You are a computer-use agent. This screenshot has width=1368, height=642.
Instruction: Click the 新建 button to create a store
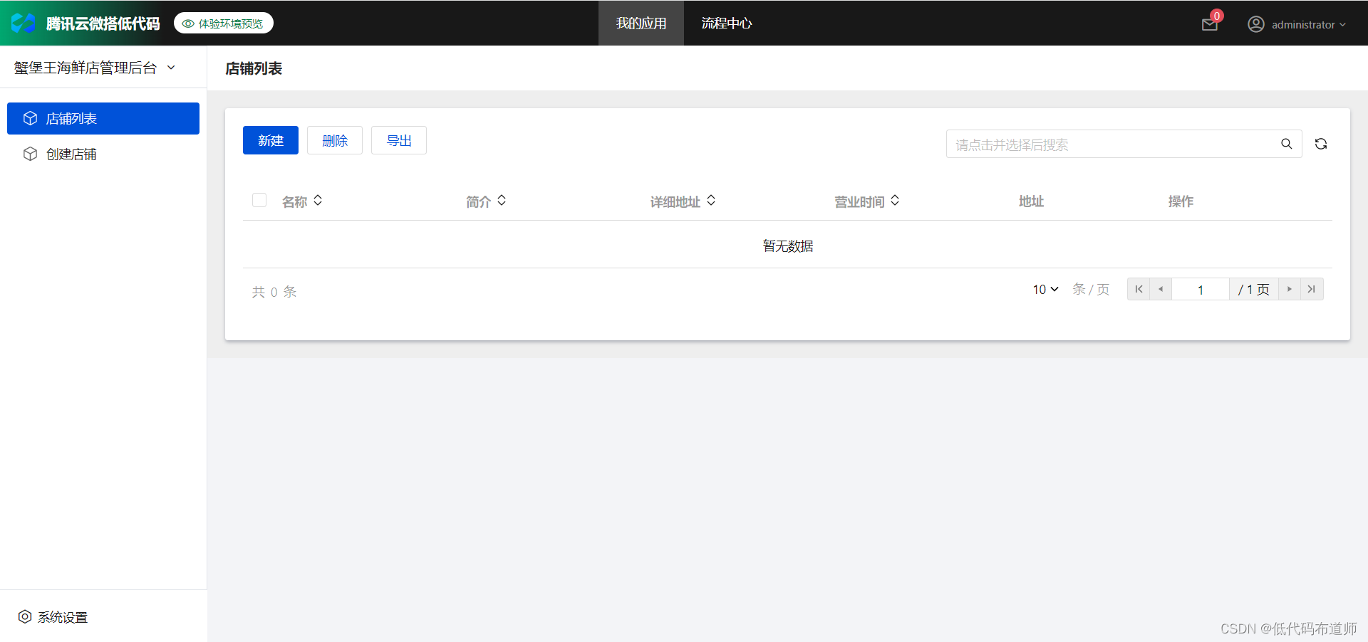pyautogui.click(x=270, y=140)
